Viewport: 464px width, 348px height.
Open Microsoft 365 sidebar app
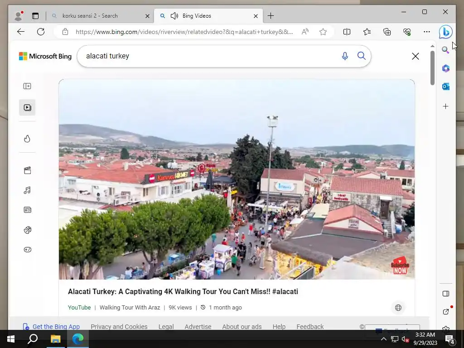(446, 68)
